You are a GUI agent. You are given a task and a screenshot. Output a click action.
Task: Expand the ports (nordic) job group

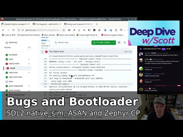click(x=29, y=90)
